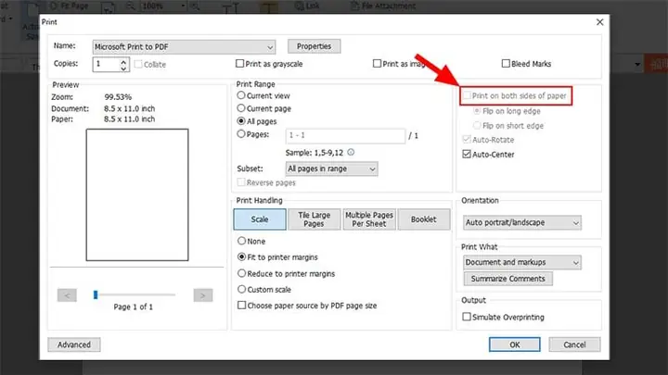Image resolution: width=668 pixels, height=375 pixels.
Task: Check Print on both sides of paper
Action: [468, 95]
